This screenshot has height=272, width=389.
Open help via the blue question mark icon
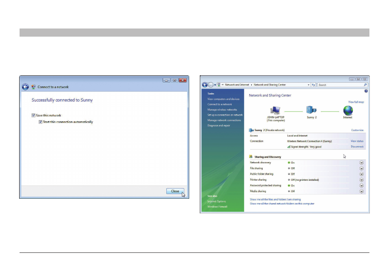click(366, 91)
